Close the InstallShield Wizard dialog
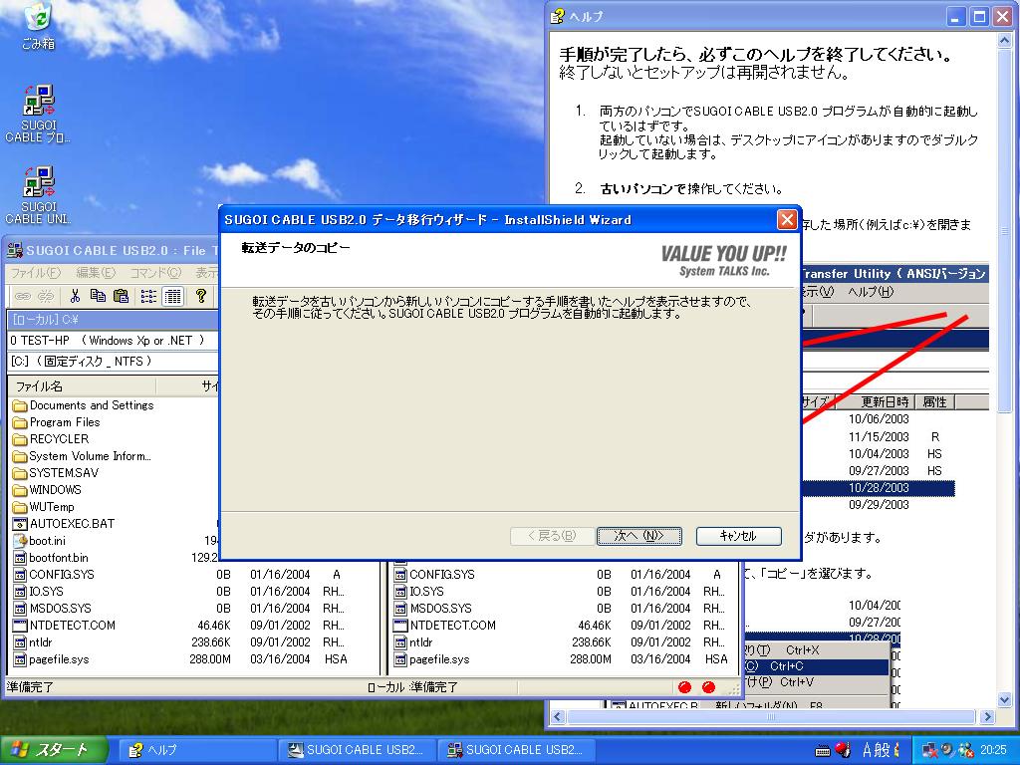This screenshot has width=1020, height=765. (x=787, y=220)
